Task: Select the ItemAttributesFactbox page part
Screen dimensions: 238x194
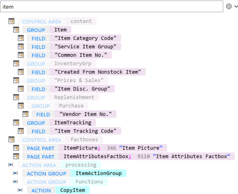Action: (x=128, y=157)
